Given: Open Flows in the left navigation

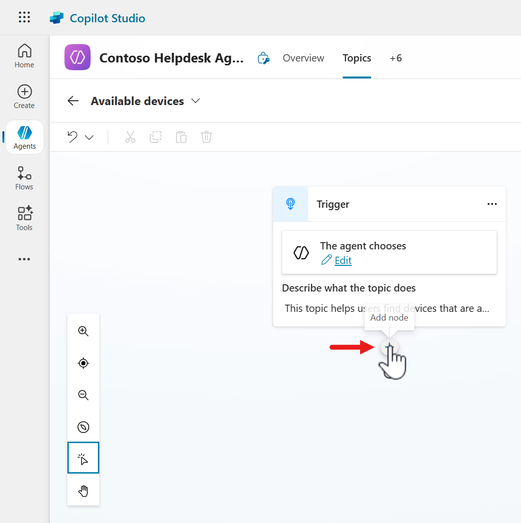Looking at the screenshot, I should [x=24, y=178].
